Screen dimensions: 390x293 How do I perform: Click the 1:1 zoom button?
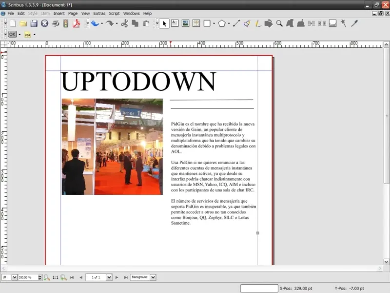55,277
